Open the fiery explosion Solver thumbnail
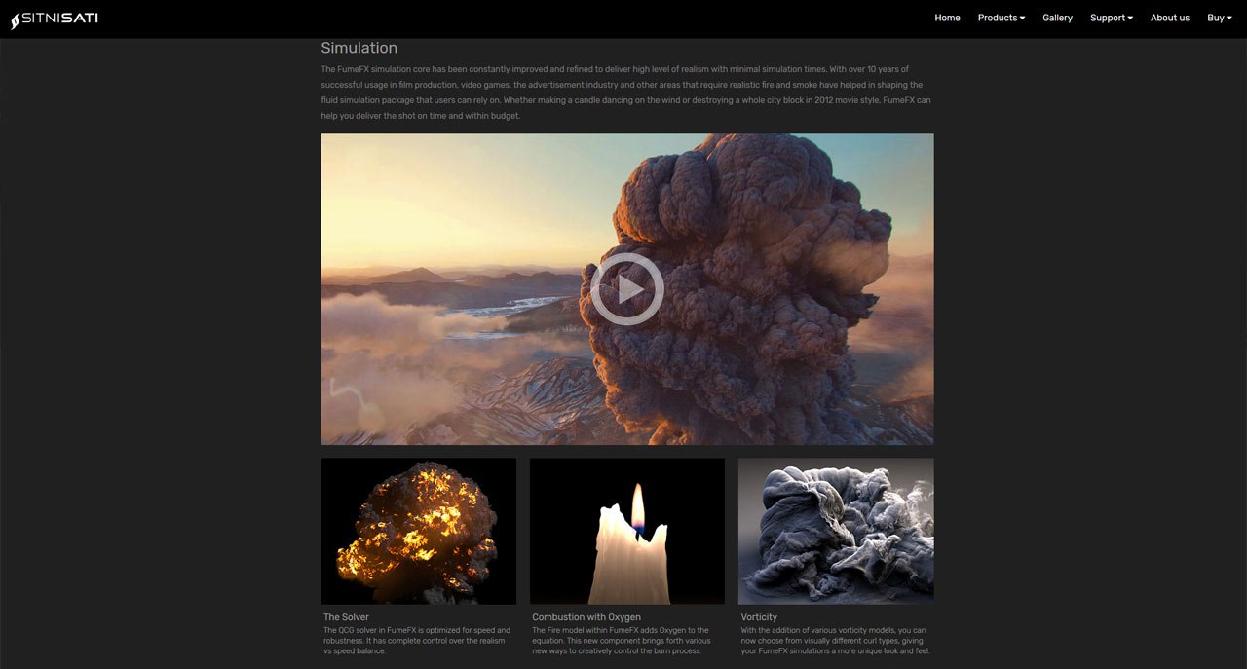 [x=419, y=532]
